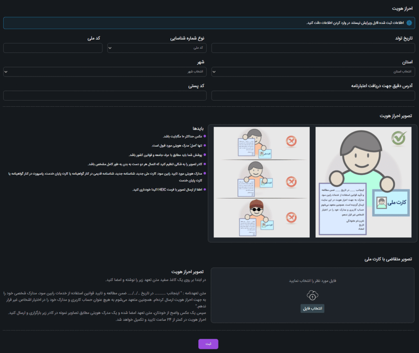The image size is (419, 353).
Task: Click the عکس حداکثر ۱۰ مگابایت rule
Action: [182, 137]
